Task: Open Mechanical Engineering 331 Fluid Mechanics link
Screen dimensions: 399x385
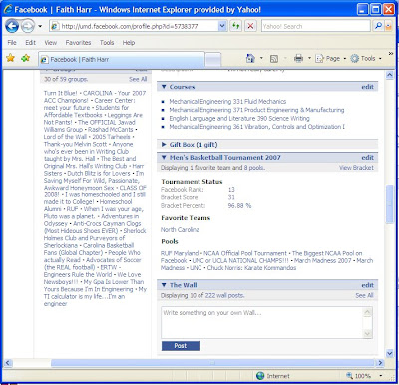Action: click(x=227, y=102)
